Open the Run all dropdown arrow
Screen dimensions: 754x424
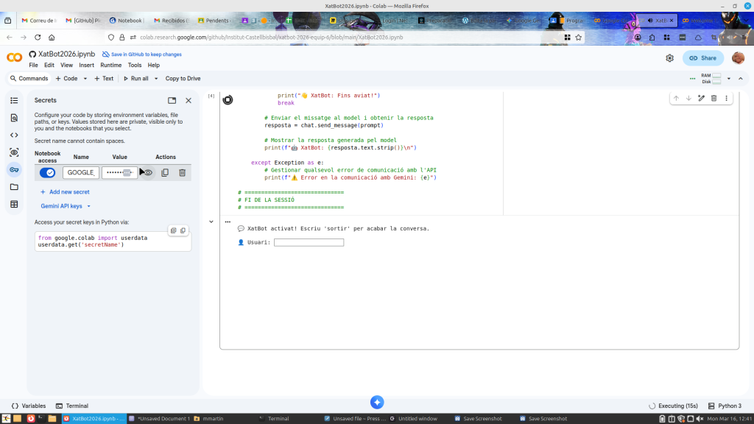[x=156, y=79]
